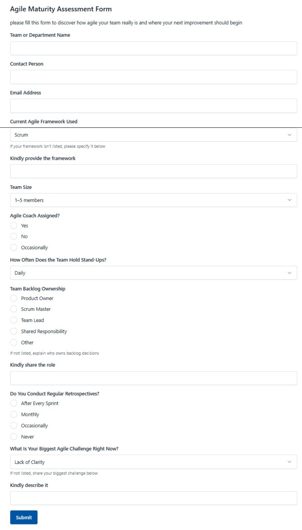Click the Kindly describe it field
Viewport: 302px width, 530px height.
[154, 498]
